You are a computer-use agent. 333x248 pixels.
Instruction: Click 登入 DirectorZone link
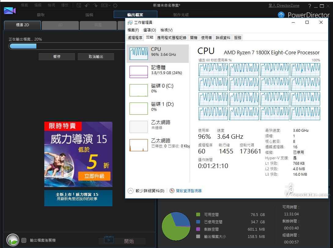(x=284, y=5)
